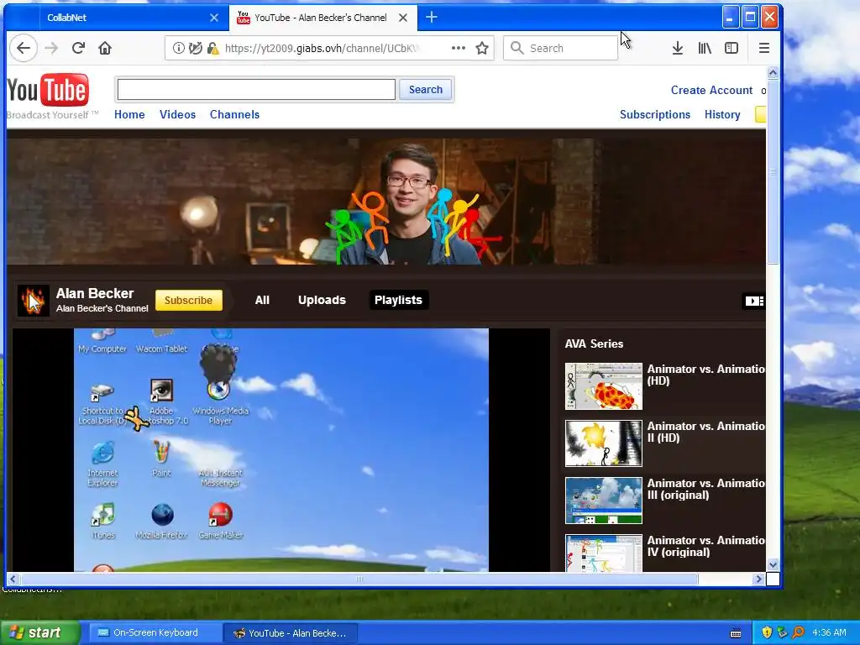This screenshot has height=645, width=860.
Task: Open the Home link in YouTube navigation
Action: click(x=129, y=114)
